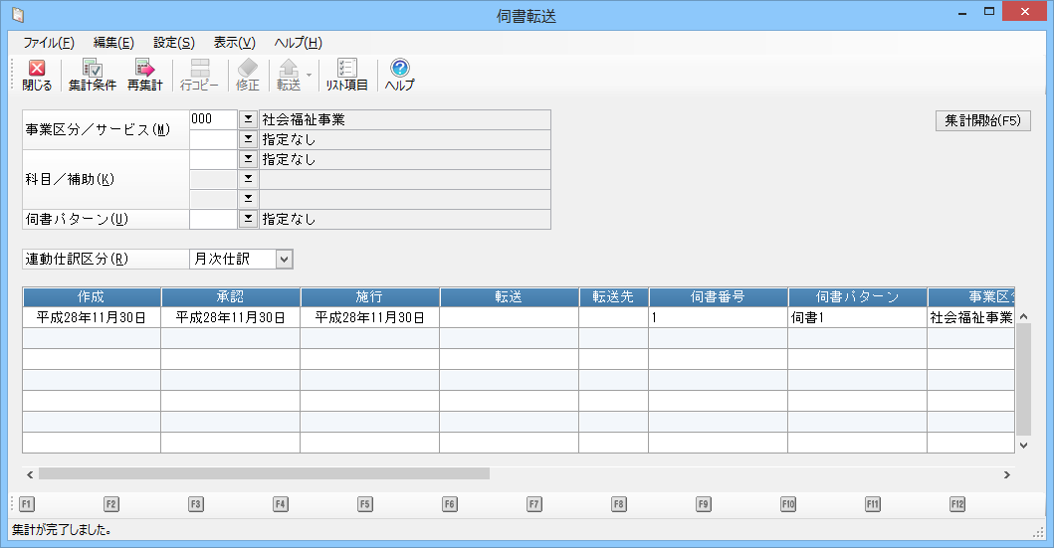Click the 事業区分 code input field containing 000
This screenshot has width=1054, height=548.
pyautogui.click(x=213, y=119)
